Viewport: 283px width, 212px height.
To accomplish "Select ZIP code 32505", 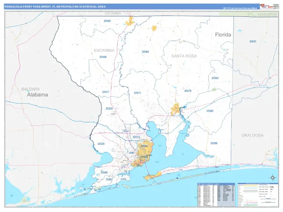I will pyautogui.click(x=132, y=153).
